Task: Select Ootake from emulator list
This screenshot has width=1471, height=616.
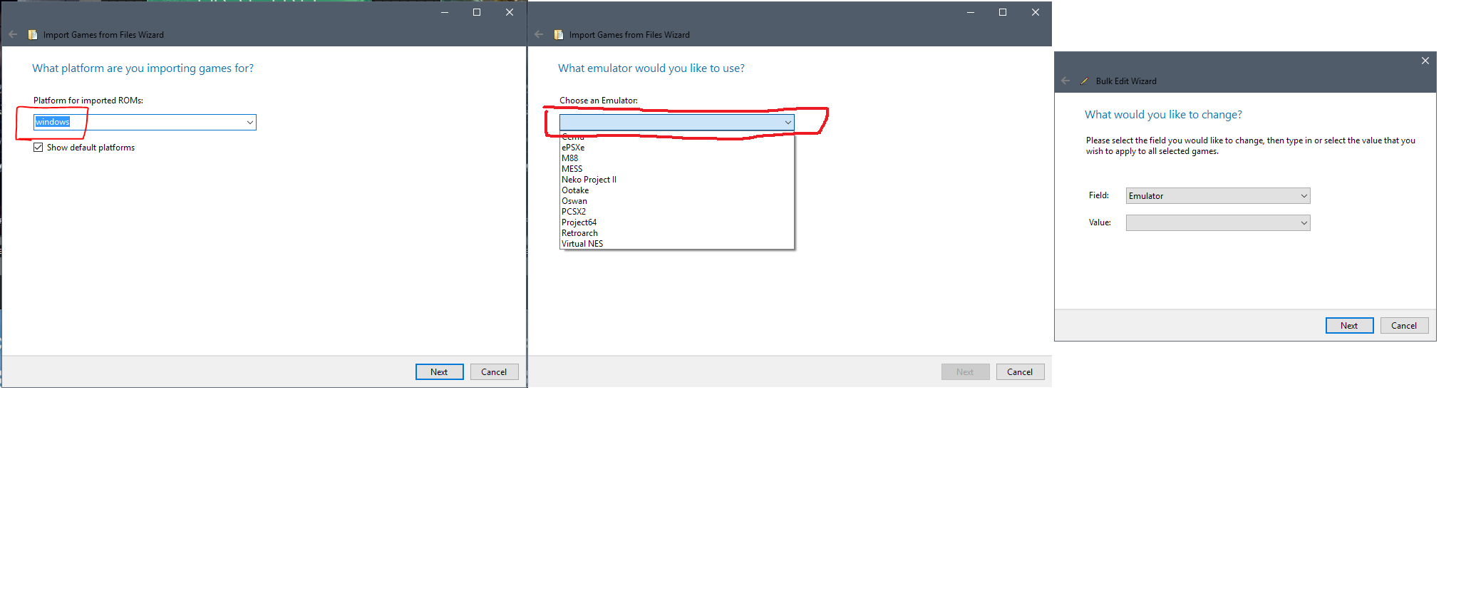Action: coord(676,190)
